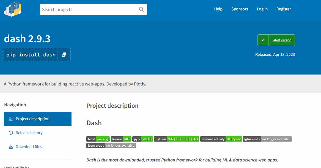Click the pypi v2.9.3 badge
The width and height of the screenshot is (321, 168).
pyautogui.click(x=143, y=139)
